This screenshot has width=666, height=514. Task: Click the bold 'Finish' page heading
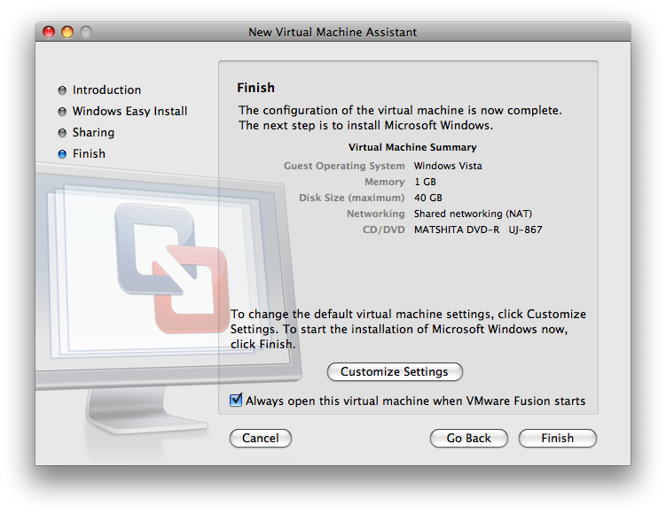click(255, 88)
